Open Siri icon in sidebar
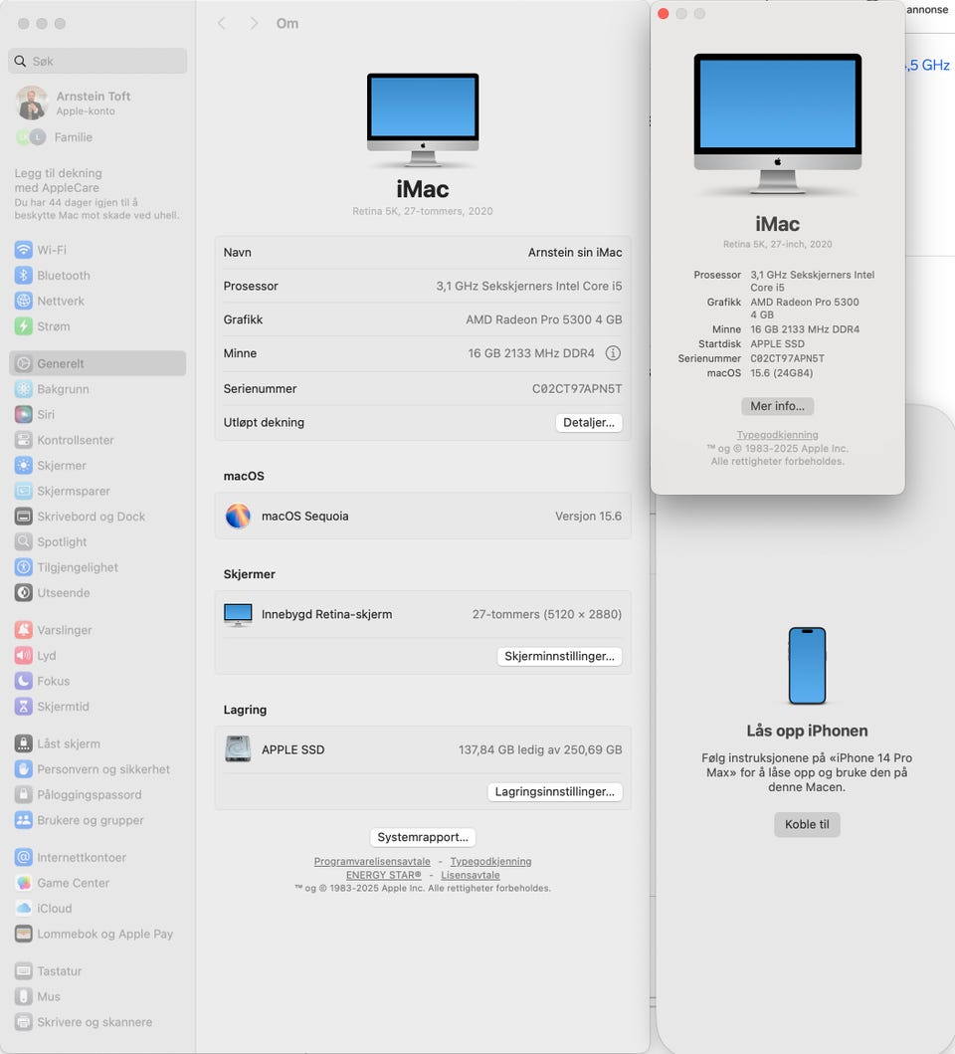Image resolution: width=955 pixels, height=1054 pixels. [24, 415]
